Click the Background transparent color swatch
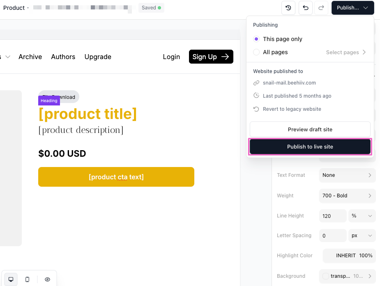 326,276
